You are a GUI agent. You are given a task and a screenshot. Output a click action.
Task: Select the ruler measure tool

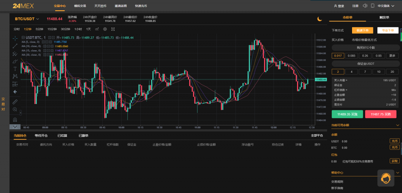point(15,101)
